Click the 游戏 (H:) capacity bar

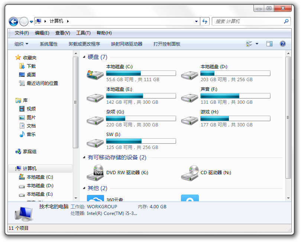(x=235, y=119)
